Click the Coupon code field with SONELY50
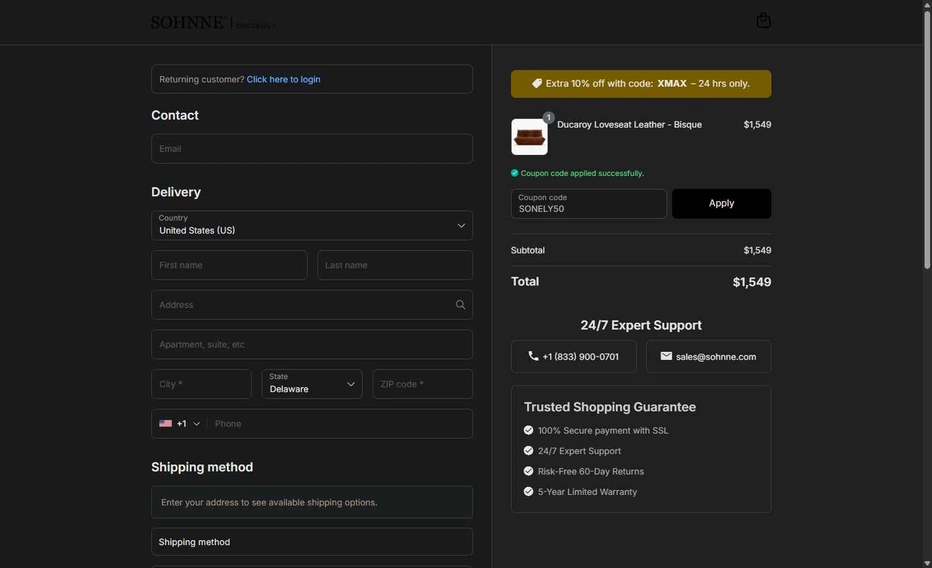 tap(588, 204)
